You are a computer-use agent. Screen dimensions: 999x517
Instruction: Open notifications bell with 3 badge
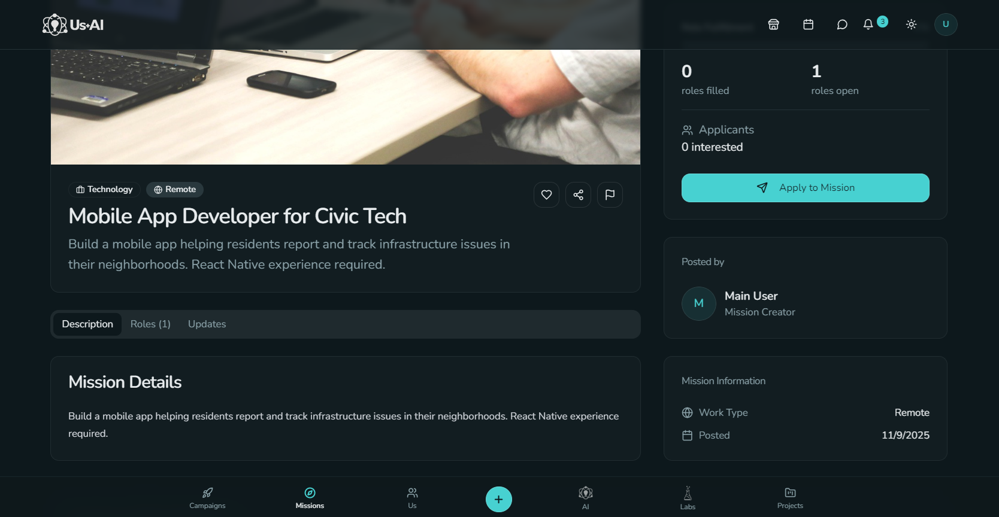tap(868, 25)
